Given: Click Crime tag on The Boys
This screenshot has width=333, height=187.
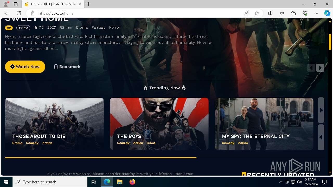Looking at the screenshot, I should coord(151,143).
